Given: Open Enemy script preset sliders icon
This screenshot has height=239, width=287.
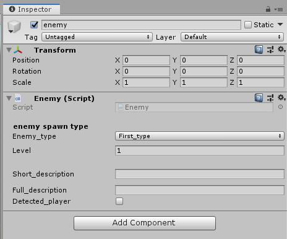Looking at the screenshot, I should point(270,98).
